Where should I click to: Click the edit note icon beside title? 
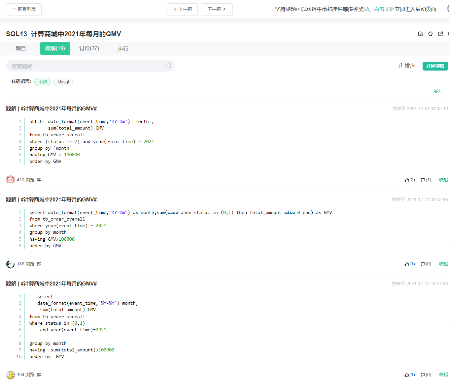(x=420, y=34)
